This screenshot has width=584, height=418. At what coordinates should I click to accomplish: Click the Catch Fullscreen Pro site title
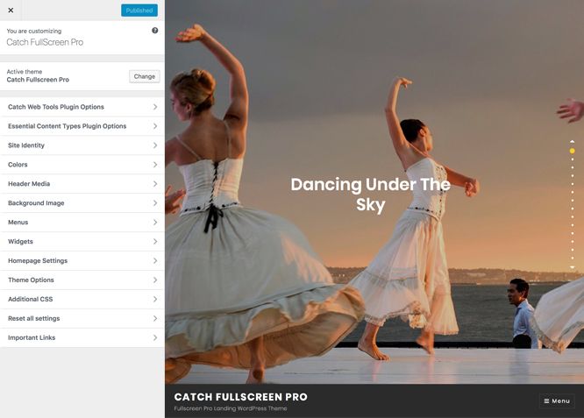pos(240,397)
